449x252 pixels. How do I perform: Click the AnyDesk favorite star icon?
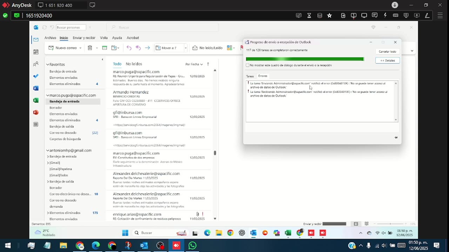click(329, 15)
